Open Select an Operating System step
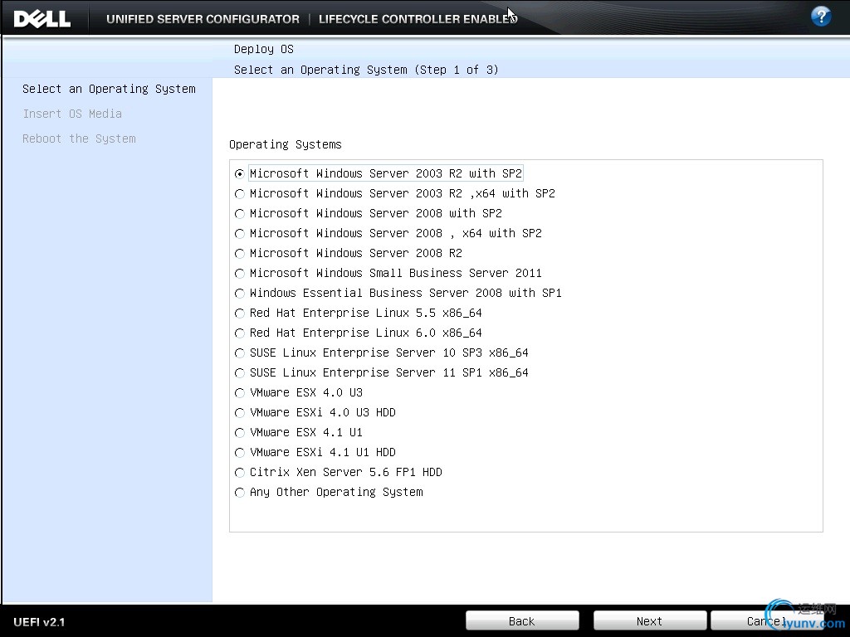Viewport: 850px width, 637px height. pos(109,89)
